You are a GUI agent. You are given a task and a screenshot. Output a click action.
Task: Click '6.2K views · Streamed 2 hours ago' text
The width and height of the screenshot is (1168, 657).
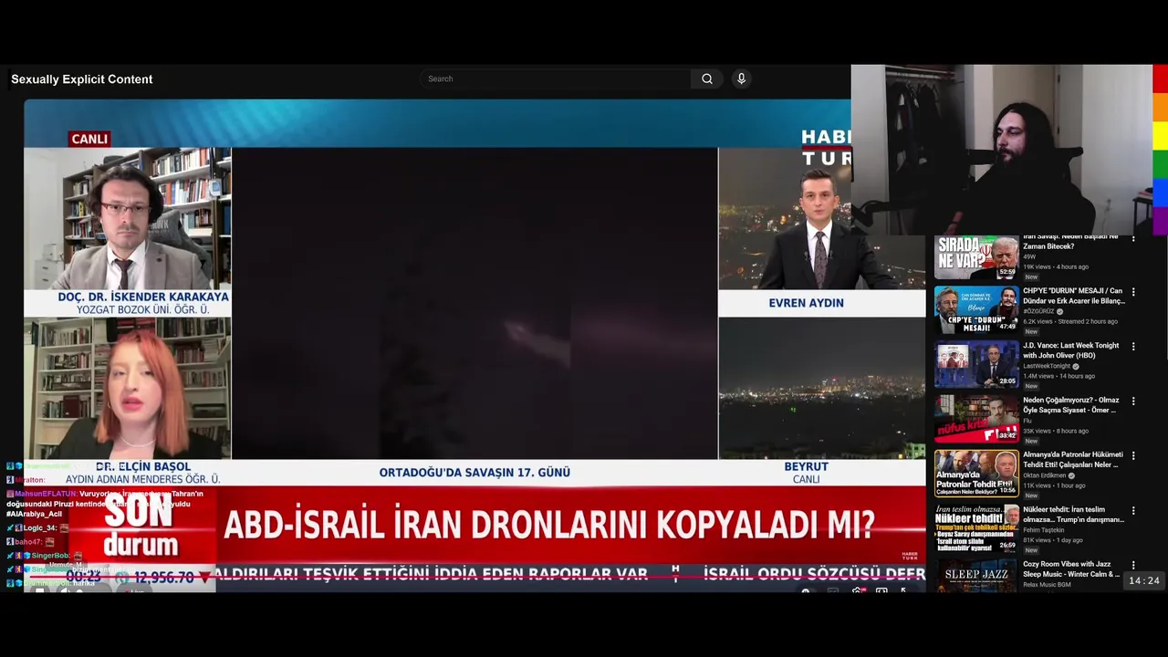1071,321
